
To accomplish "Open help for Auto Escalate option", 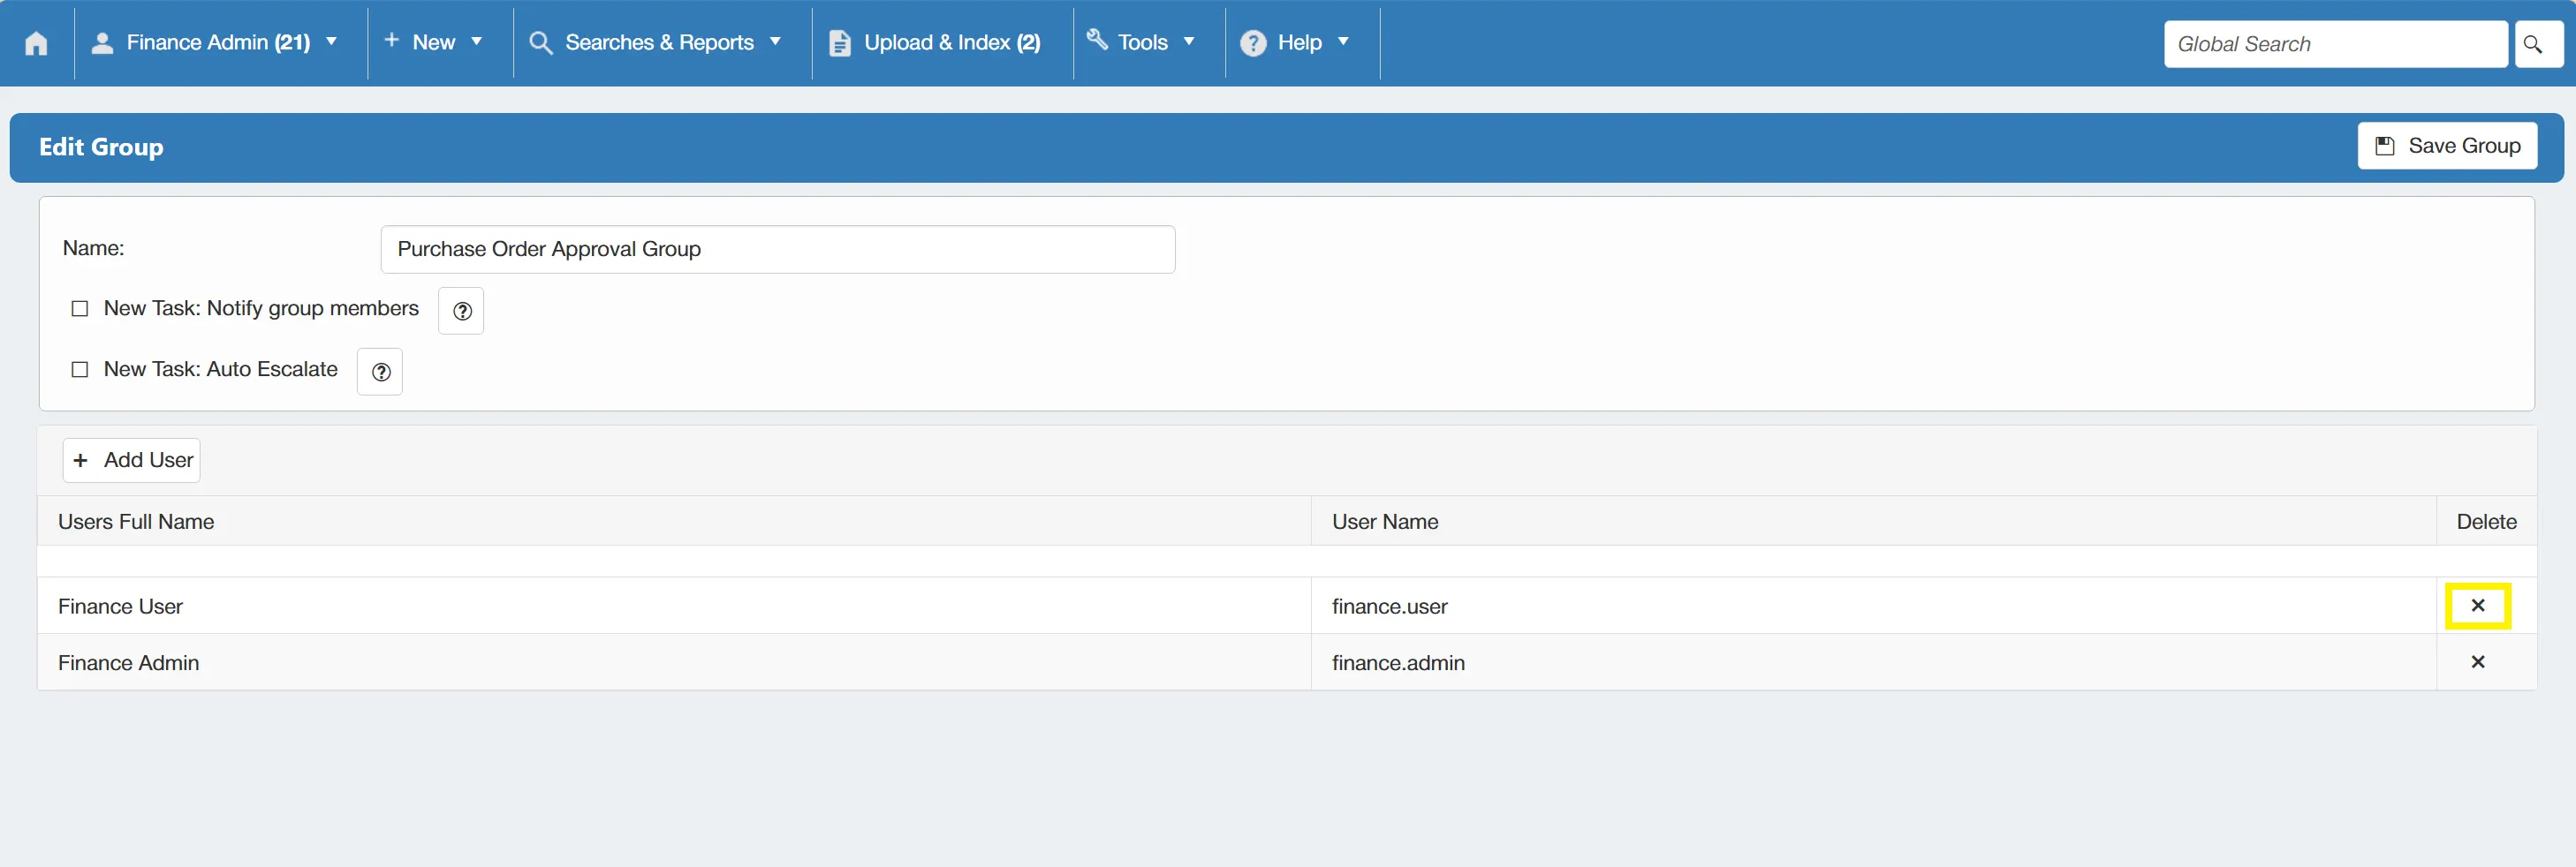I will coord(380,372).
